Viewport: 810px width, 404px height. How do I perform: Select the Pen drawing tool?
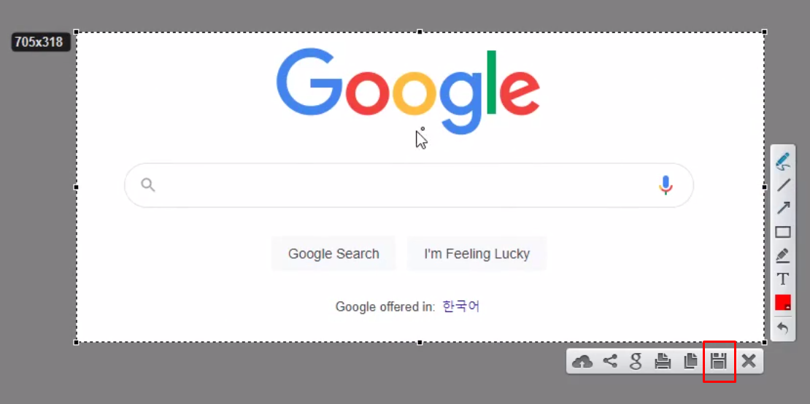coord(783,161)
